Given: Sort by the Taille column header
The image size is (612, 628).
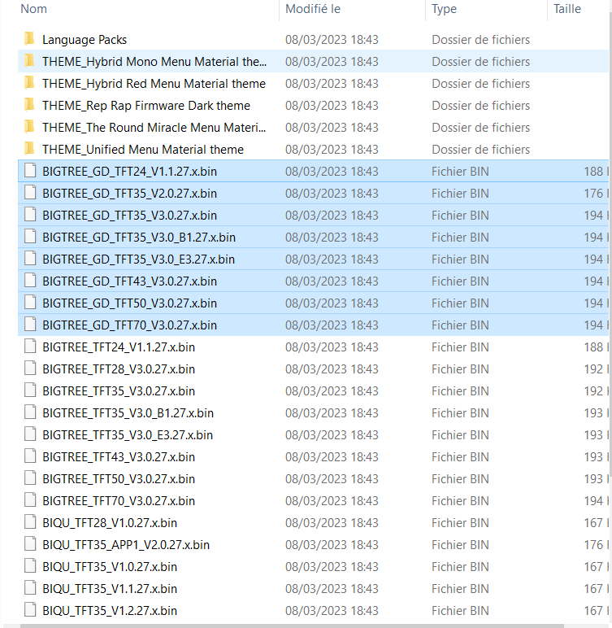Looking at the screenshot, I should 567,9.
